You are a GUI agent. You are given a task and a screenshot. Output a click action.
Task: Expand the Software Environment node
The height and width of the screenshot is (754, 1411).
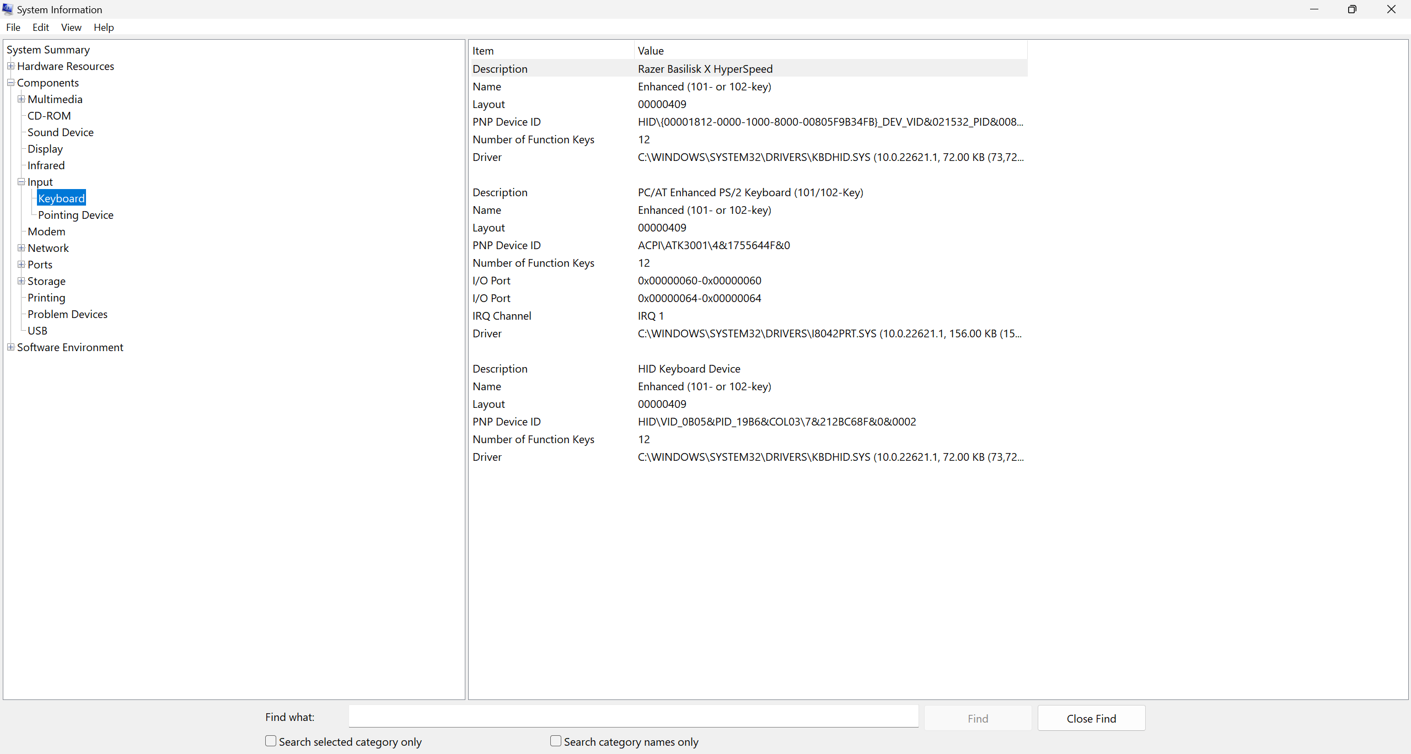(10, 347)
